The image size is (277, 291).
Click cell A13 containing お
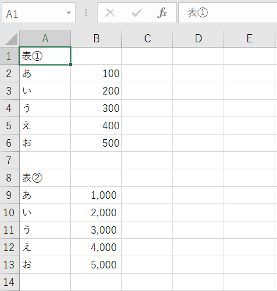[45, 265]
